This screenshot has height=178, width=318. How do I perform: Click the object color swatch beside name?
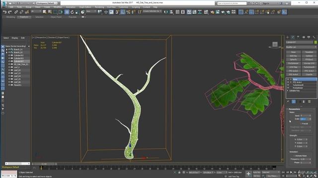click(316, 42)
